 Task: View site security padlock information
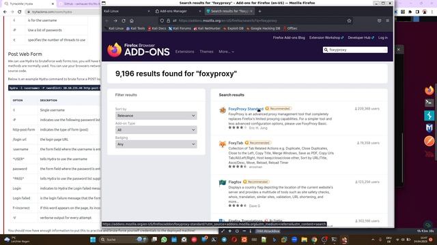click(169, 20)
